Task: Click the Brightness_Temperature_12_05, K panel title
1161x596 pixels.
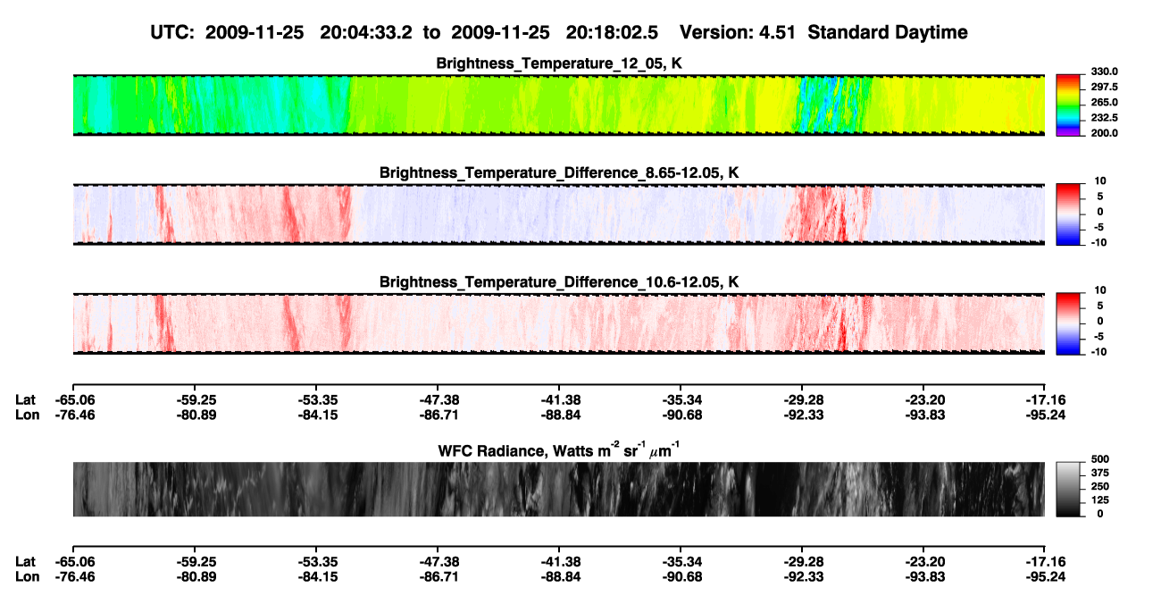Action: tap(559, 63)
